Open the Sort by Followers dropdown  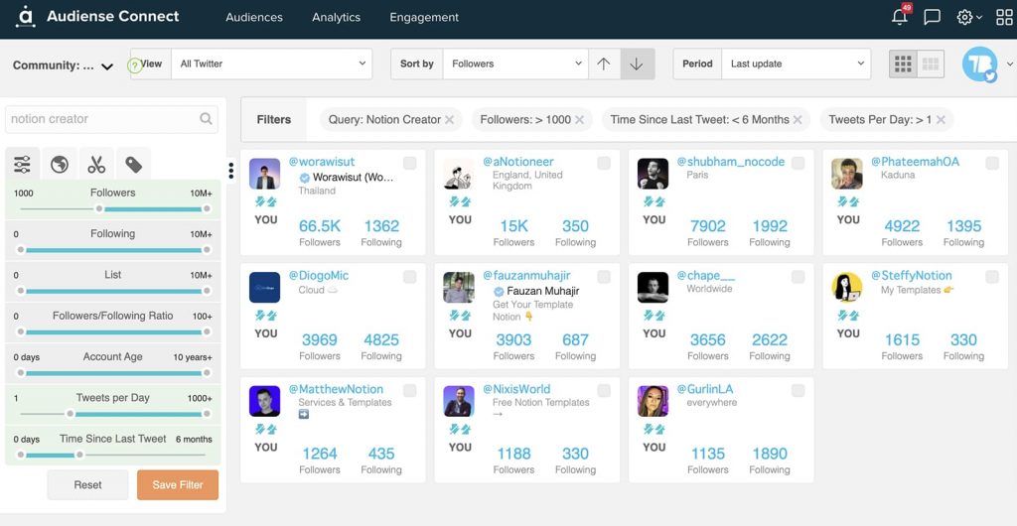pyautogui.click(x=515, y=64)
